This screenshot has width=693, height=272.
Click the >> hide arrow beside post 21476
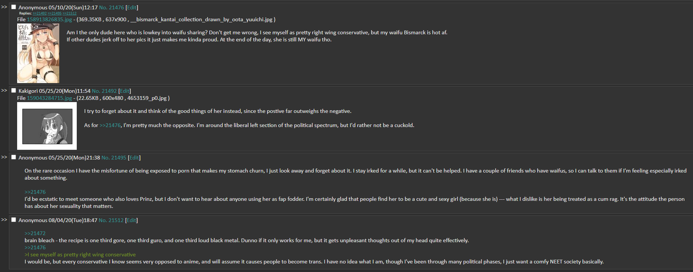coord(4,7)
